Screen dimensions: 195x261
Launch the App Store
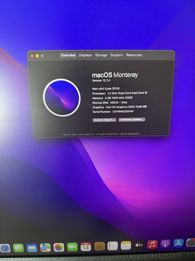coord(178,243)
